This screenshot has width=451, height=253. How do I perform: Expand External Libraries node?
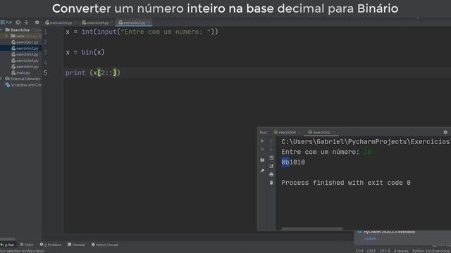(1, 79)
